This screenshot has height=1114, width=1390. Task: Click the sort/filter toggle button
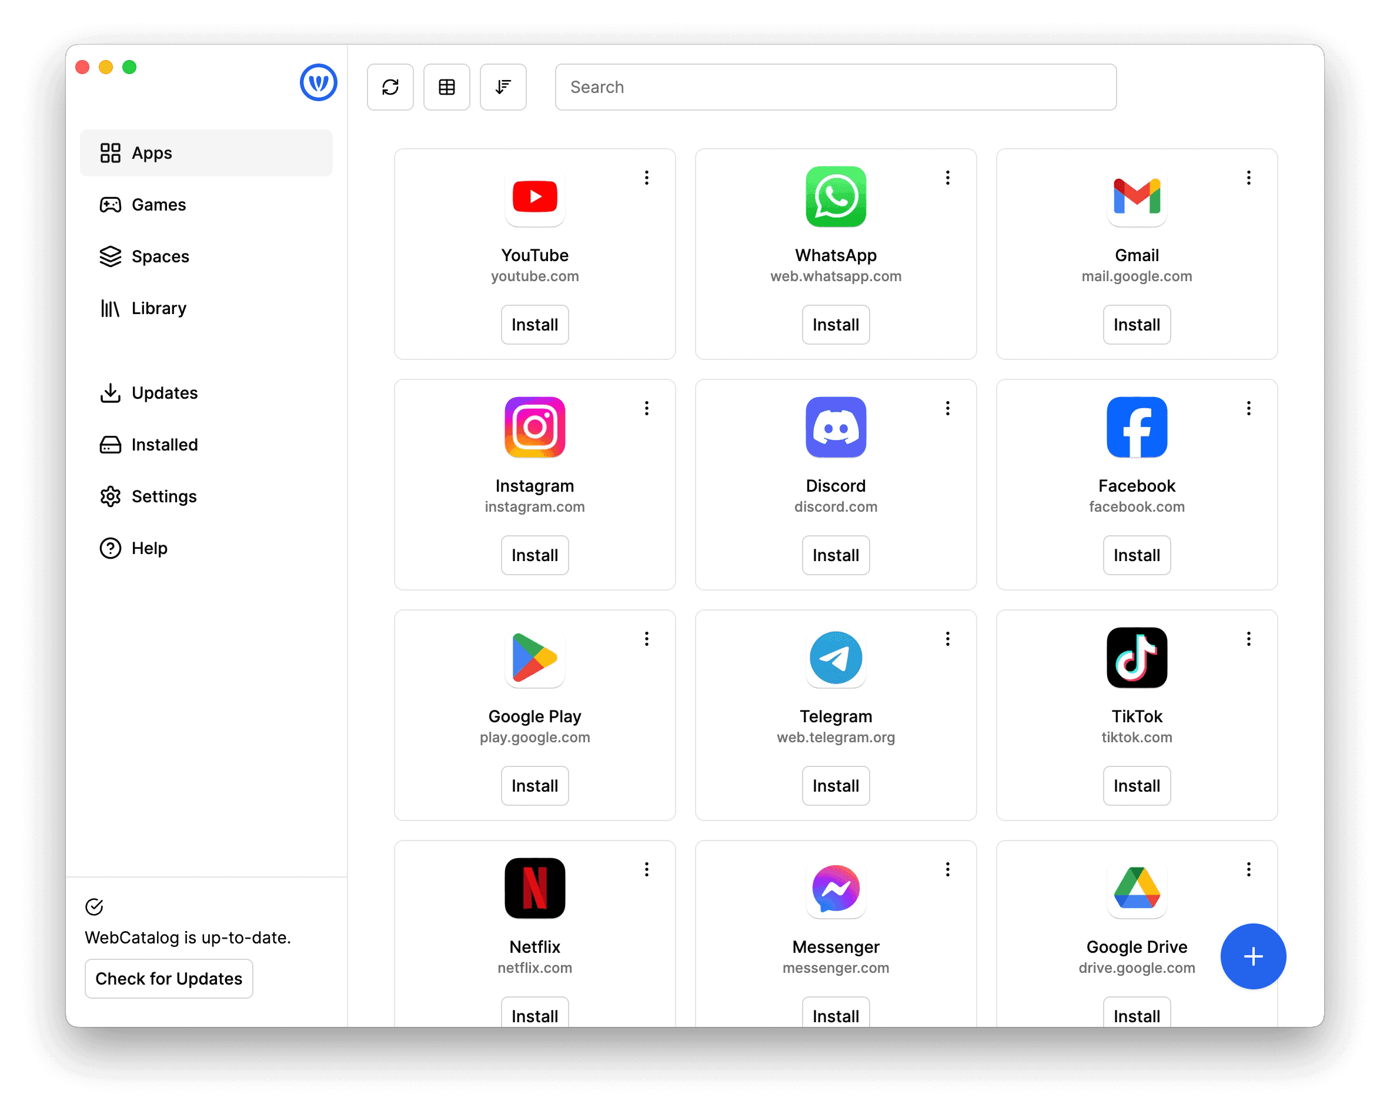tap(504, 86)
